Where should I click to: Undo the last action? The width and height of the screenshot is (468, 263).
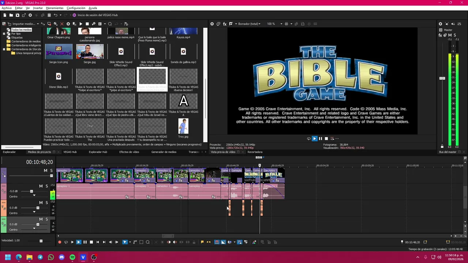[x=56, y=15]
